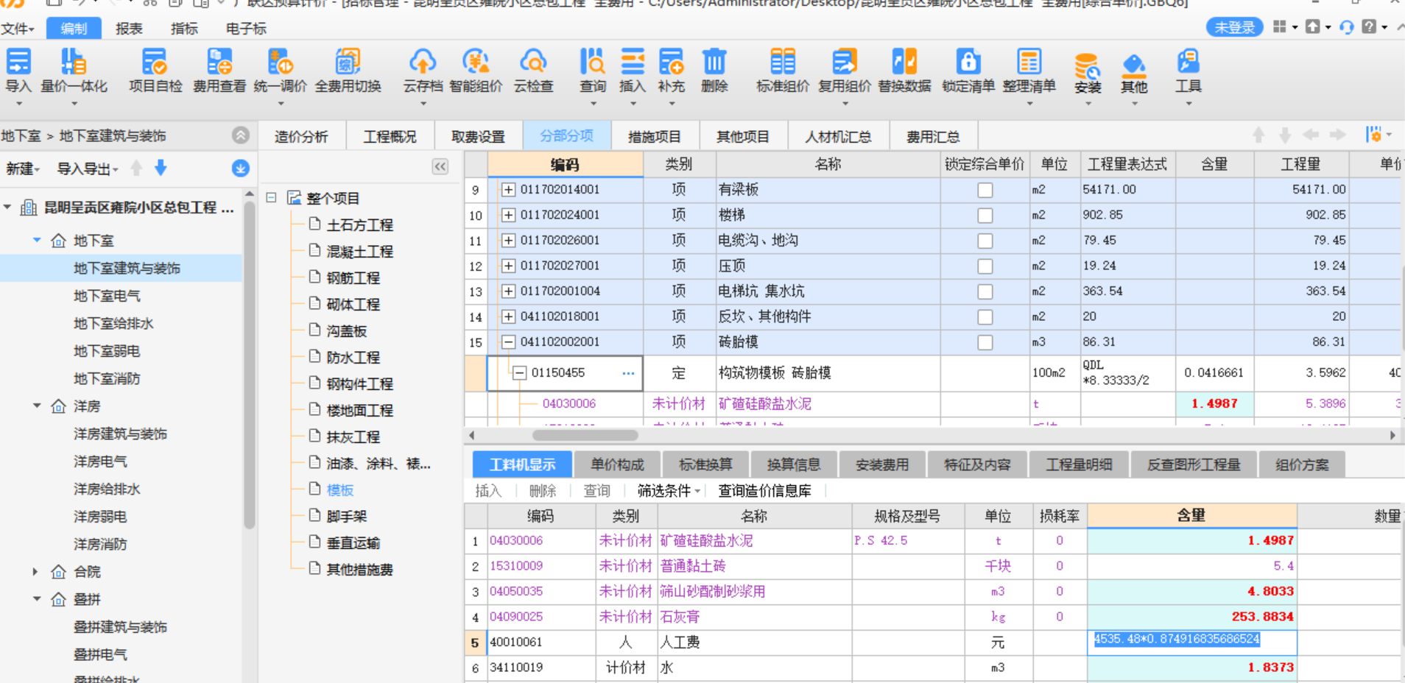Check lock box for 压顶 row
This screenshot has height=683, width=1405.
(x=985, y=266)
